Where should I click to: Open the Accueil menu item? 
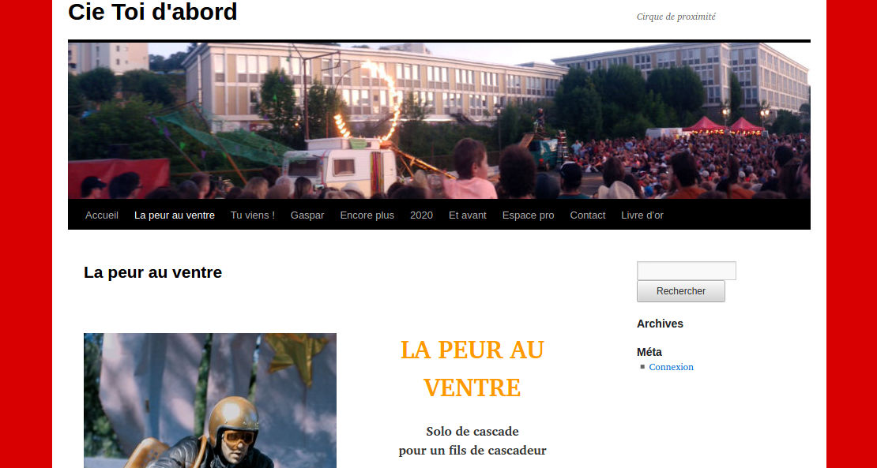tap(102, 215)
